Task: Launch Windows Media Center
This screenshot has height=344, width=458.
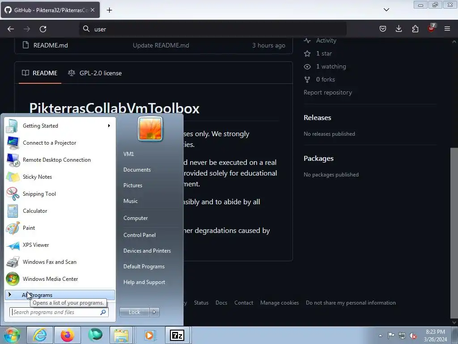Action: click(x=60, y=279)
